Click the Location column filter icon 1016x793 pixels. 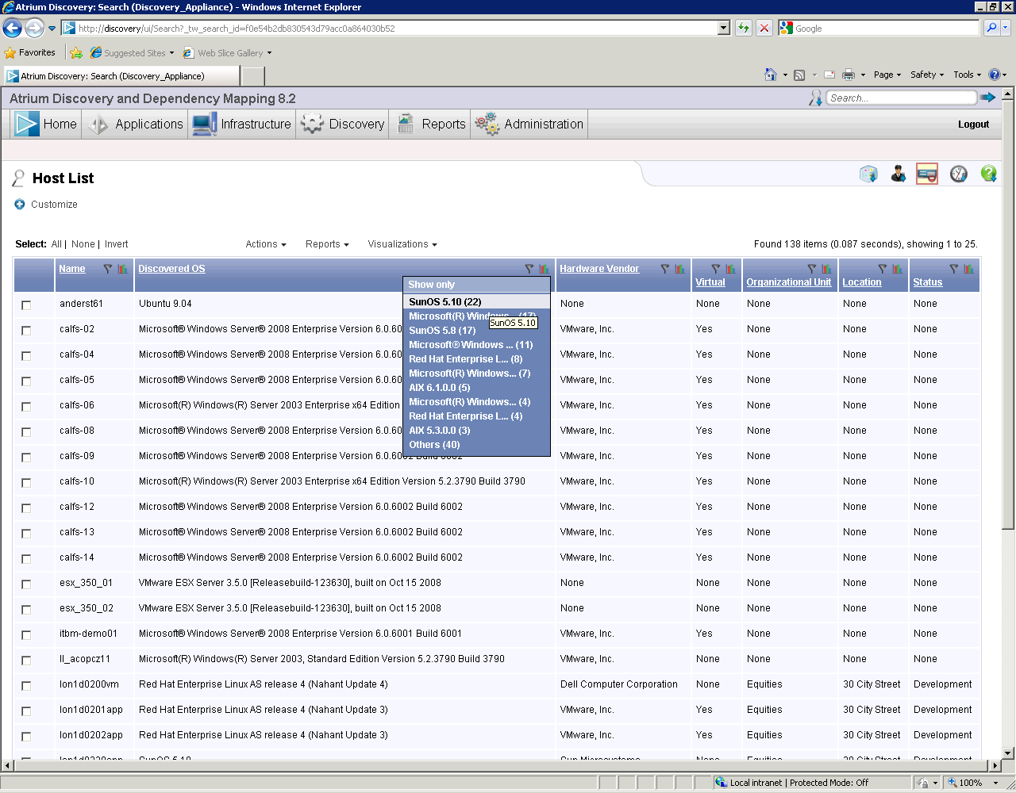pos(883,269)
